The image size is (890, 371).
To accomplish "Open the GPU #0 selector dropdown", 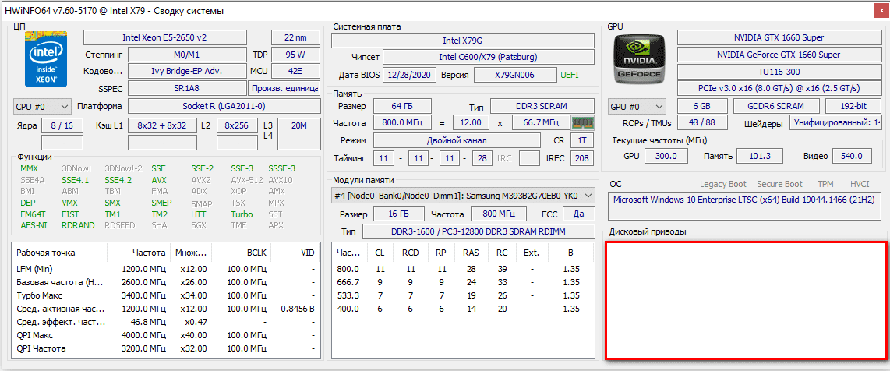I will [638, 106].
